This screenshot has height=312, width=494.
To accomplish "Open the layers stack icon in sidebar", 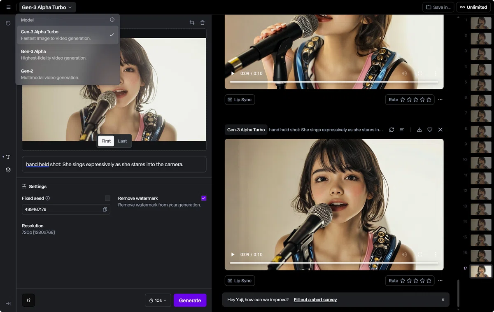I will click(x=8, y=170).
